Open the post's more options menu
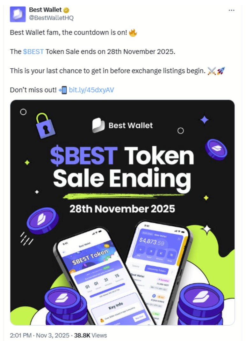 click(x=231, y=10)
